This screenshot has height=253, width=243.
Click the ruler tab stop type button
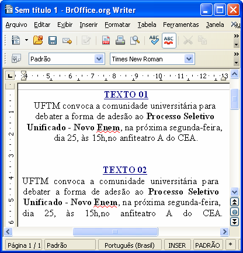tap(10, 76)
